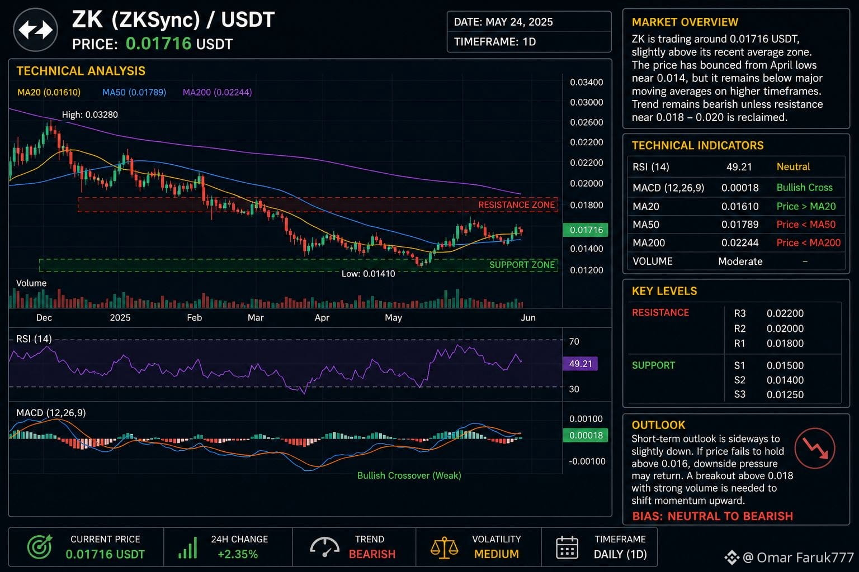Click the "OUTLOOK" heading
Viewport: 859px width, 572px height.
(x=658, y=425)
